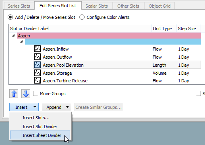The width and height of the screenshot is (205, 145).
Task: Click the Aspen.Storage series slot icon
Action: pos(37,73)
